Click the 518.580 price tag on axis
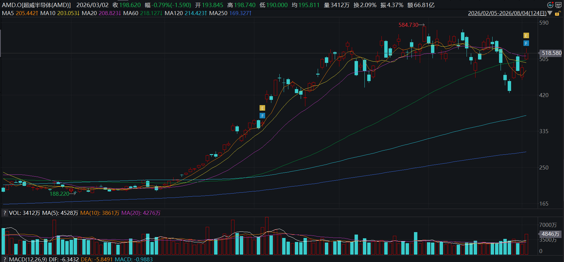This screenshot has width=564, height=262. pos(552,53)
